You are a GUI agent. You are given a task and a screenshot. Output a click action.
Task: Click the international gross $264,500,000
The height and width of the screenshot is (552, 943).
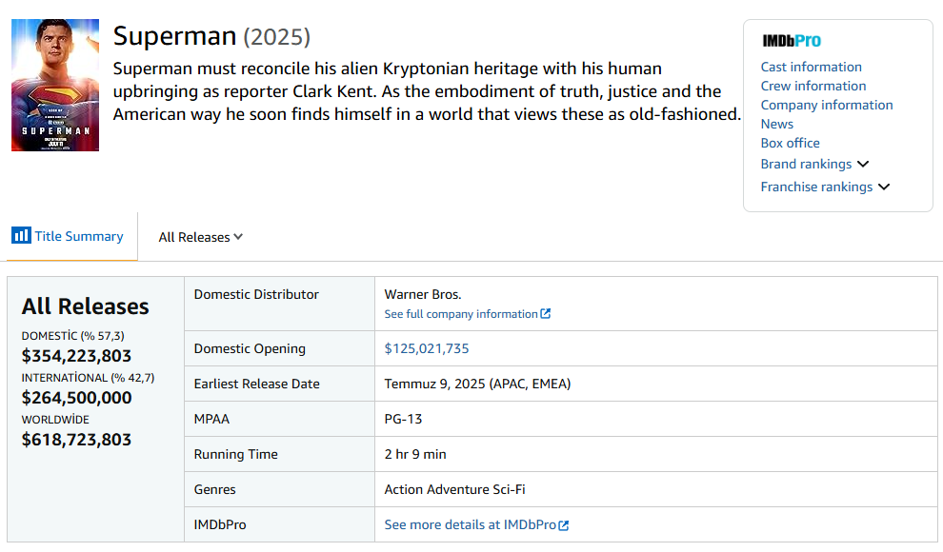coord(76,398)
